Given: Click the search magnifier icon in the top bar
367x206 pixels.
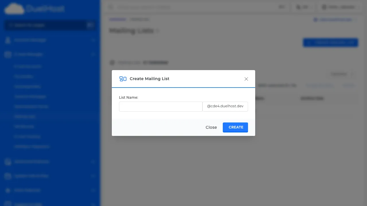Looking at the screenshot, I should click(111, 7).
